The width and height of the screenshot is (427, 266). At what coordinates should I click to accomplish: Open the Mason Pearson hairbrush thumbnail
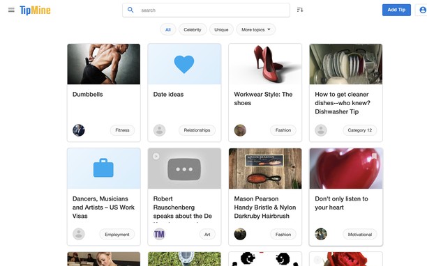click(265, 169)
